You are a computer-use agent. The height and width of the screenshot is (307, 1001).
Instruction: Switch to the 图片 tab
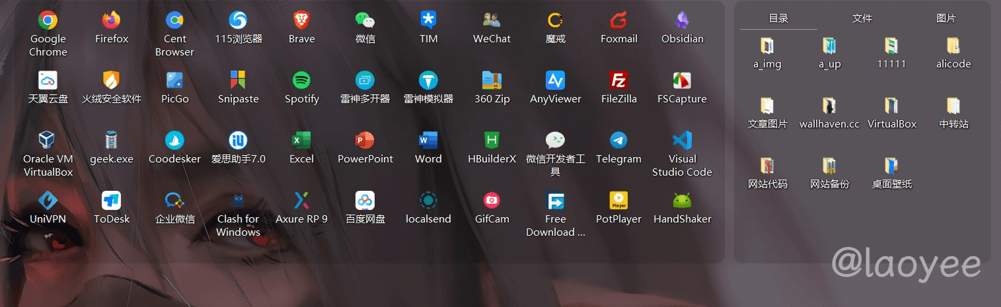(946, 18)
